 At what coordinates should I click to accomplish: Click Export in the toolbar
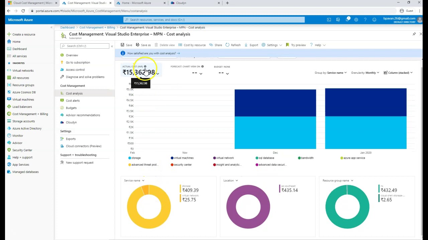pyautogui.click(x=251, y=45)
